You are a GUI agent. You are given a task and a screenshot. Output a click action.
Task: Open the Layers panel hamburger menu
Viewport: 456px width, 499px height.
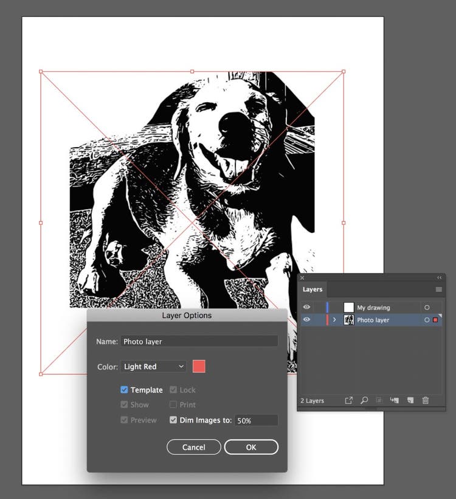(x=438, y=289)
